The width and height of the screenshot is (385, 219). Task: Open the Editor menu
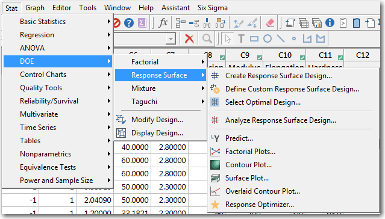61,8
